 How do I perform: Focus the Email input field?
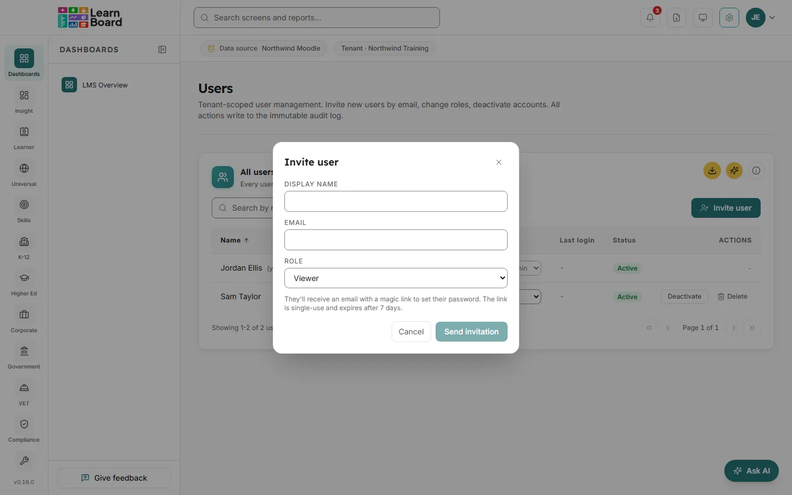[x=396, y=240]
